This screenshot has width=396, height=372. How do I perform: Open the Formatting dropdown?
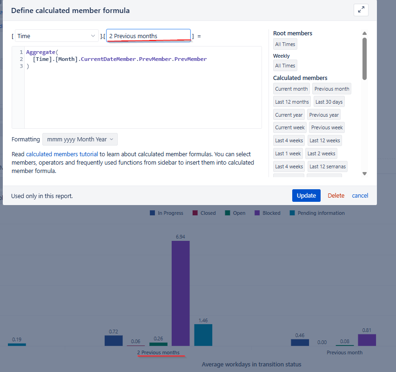coord(80,139)
